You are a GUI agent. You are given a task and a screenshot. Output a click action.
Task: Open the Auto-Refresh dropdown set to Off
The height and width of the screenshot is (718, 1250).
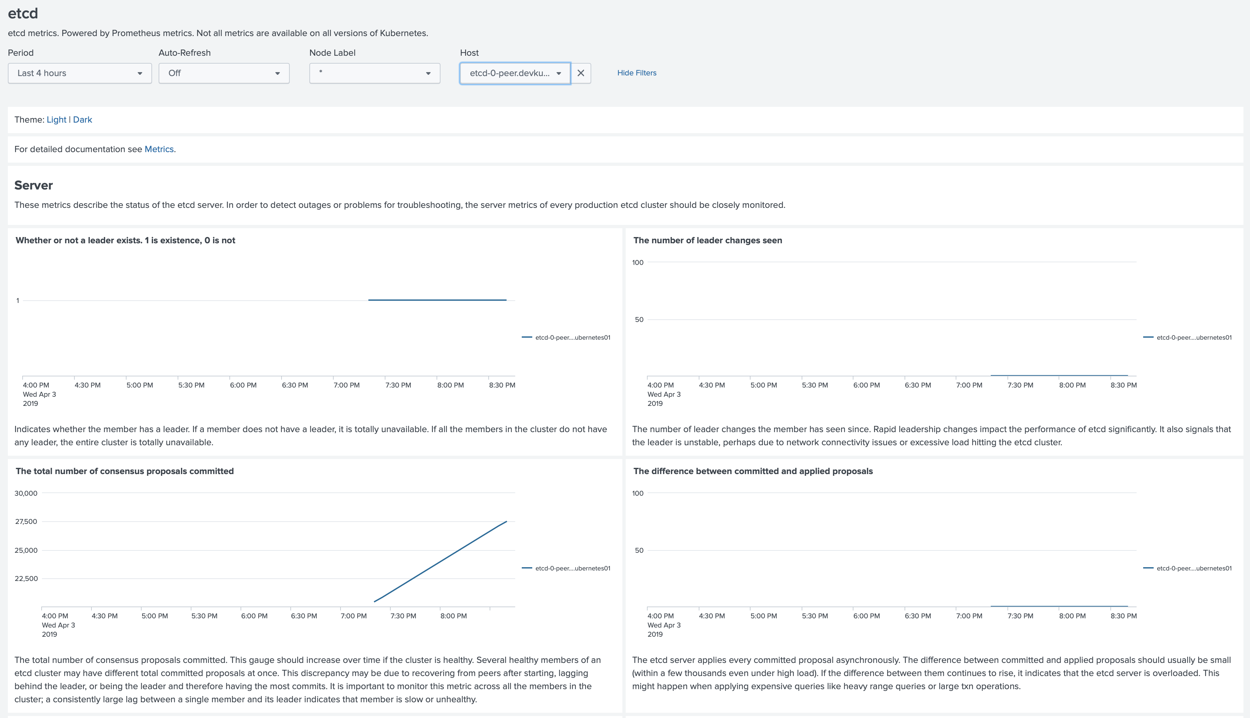[224, 73]
